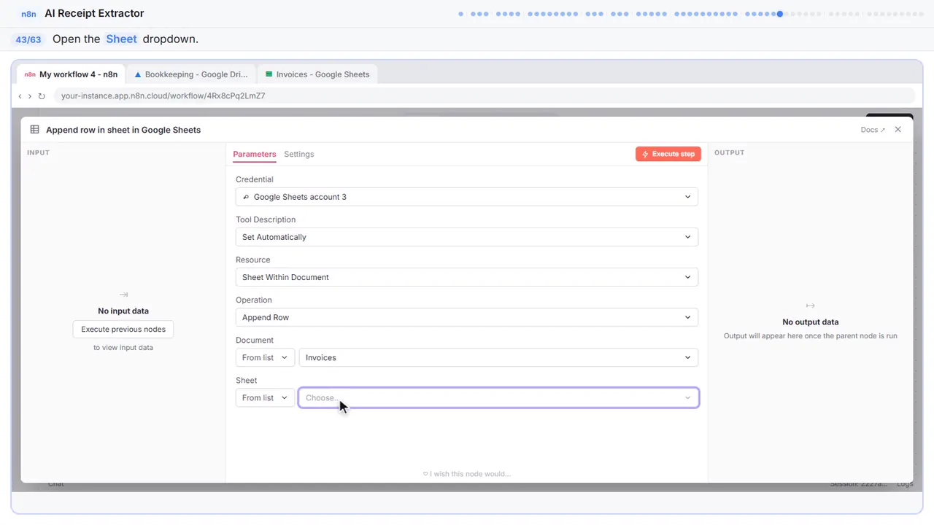Close the node settings panel
Viewport: 934px width, 525px height.
point(898,129)
